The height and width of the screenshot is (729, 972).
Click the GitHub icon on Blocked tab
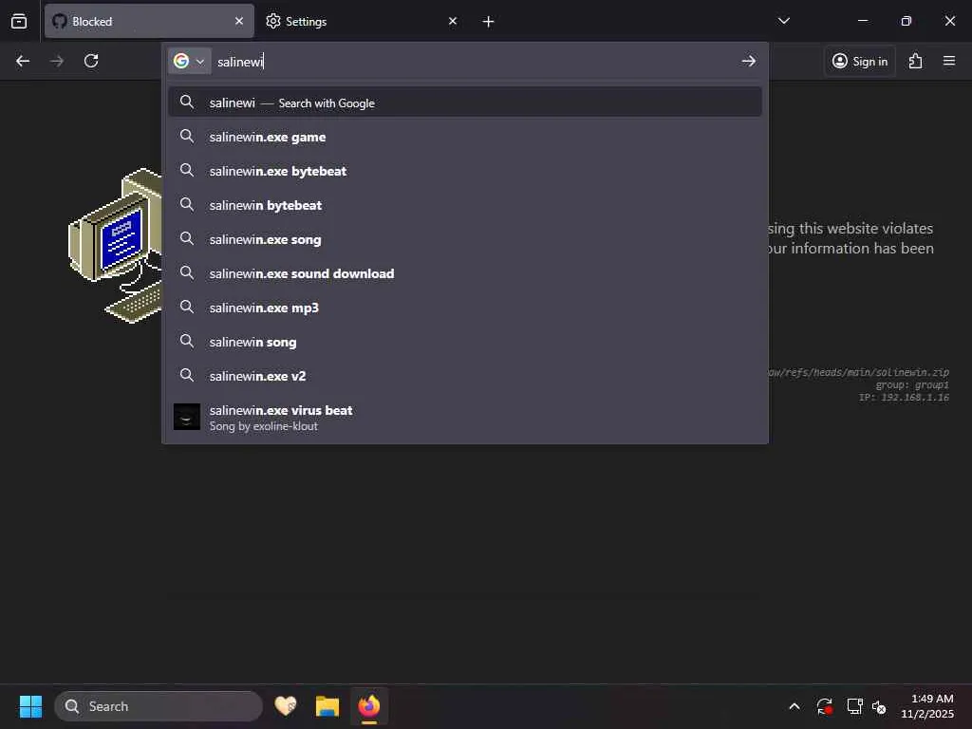click(60, 21)
